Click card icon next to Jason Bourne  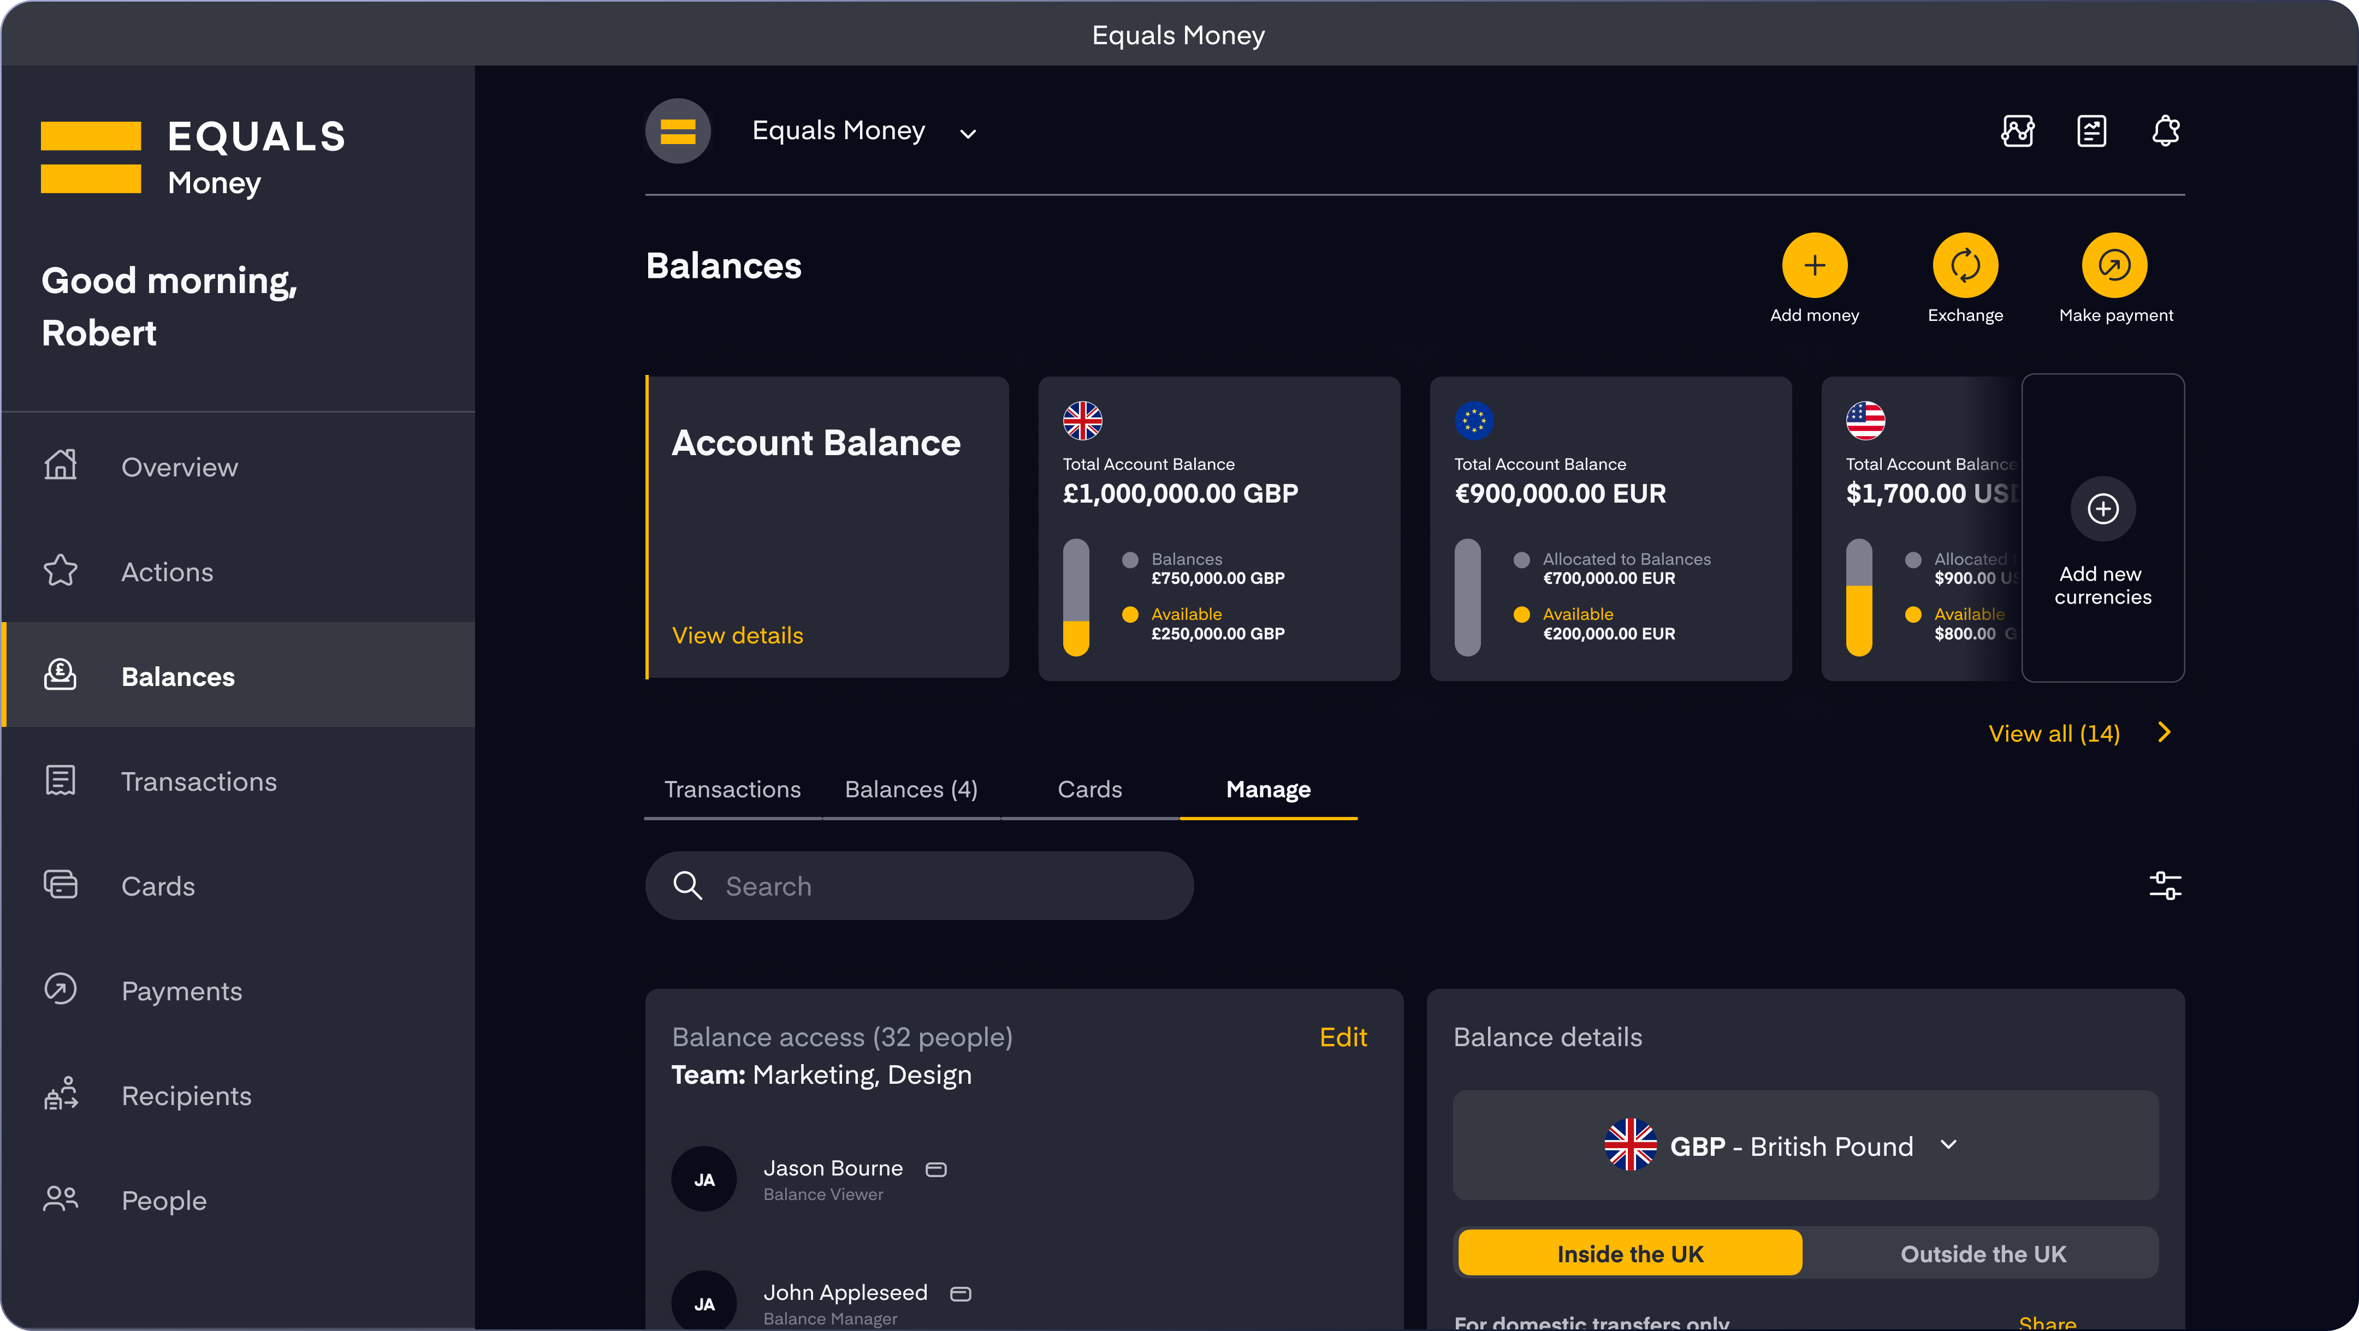(x=936, y=1169)
